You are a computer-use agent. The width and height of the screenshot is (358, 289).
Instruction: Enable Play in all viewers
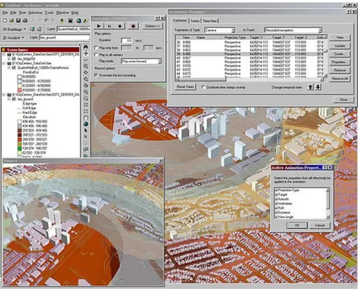click(x=96, y=55)
